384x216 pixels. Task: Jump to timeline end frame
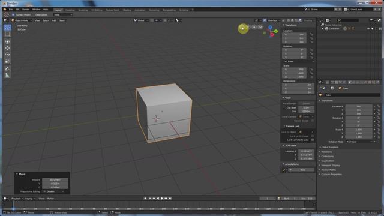click(170, 199)
